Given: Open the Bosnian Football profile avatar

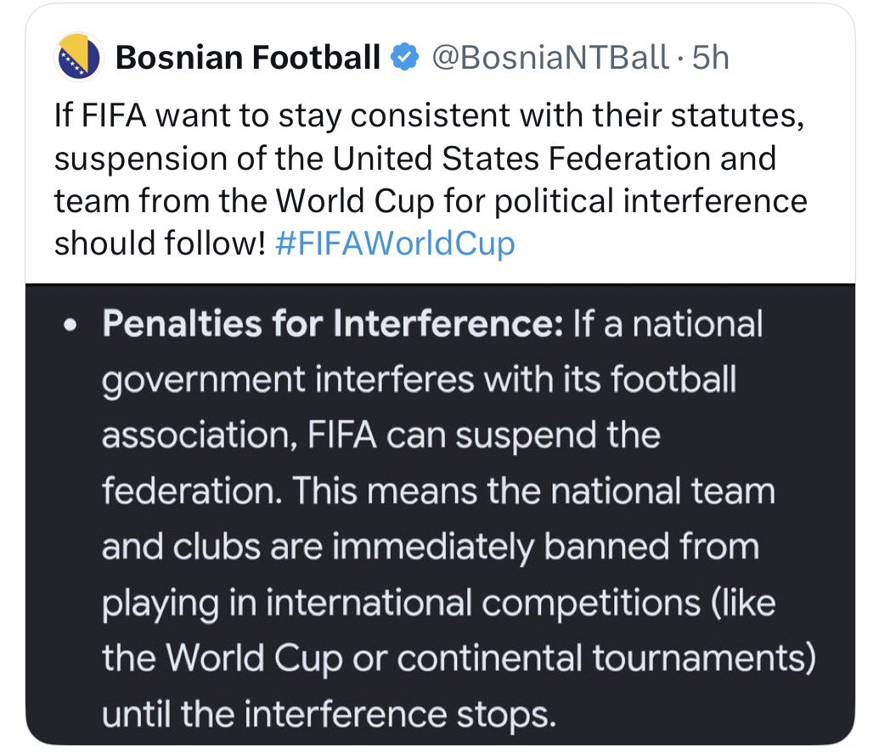Looking at the screenshot, I should pyautogui.click(x=78, y=57).
